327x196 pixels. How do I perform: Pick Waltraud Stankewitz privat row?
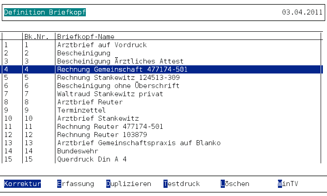pos(162,94)
